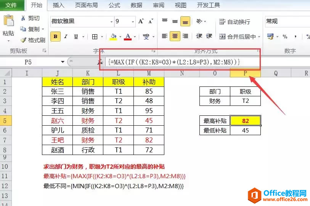The image size is (310, 206).
Task: Click the 最高补贴 label cell
Action: tap(215, 121)
